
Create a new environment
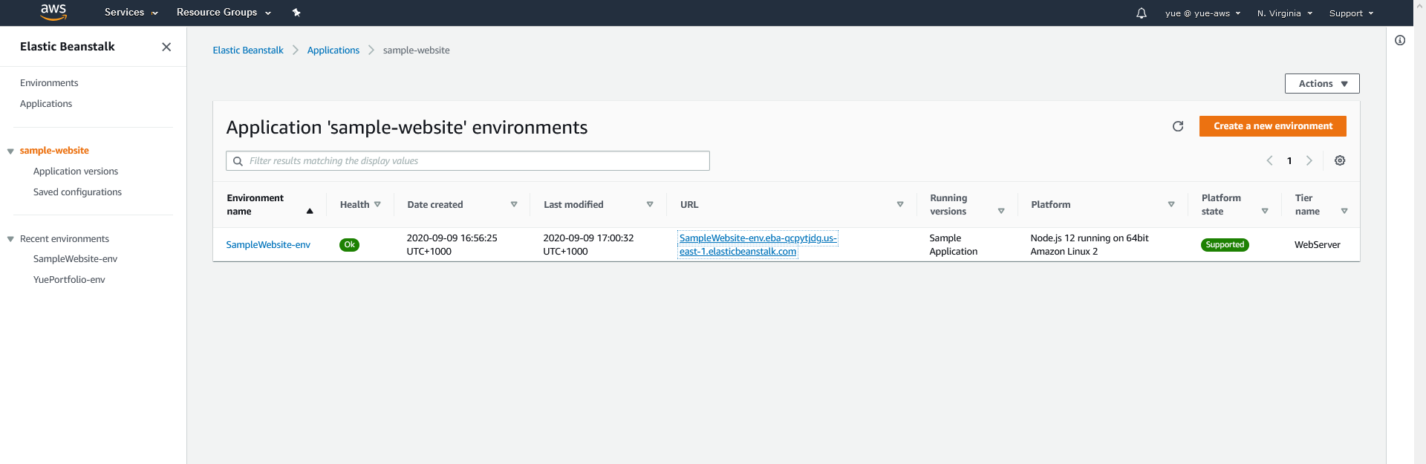(x=1272, y=126)
